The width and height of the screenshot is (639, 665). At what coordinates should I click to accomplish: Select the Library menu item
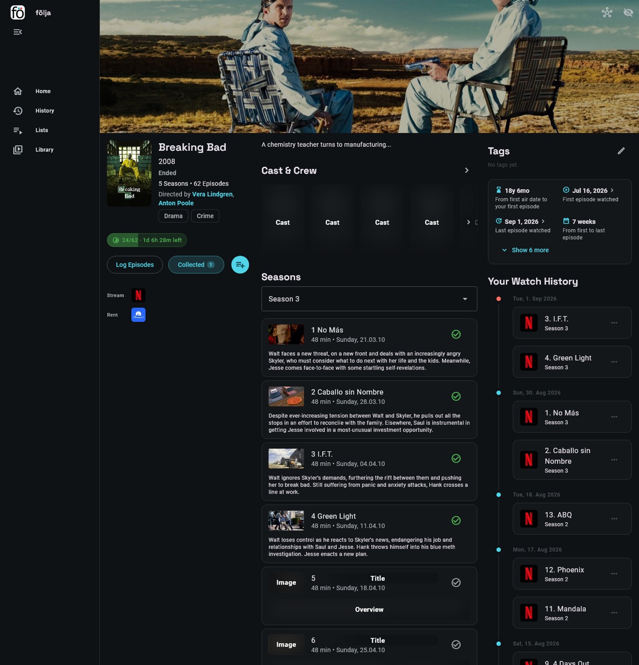(44, 150)
